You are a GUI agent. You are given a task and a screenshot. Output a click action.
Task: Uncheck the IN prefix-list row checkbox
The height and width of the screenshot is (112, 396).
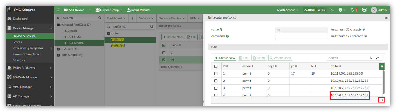164,60
